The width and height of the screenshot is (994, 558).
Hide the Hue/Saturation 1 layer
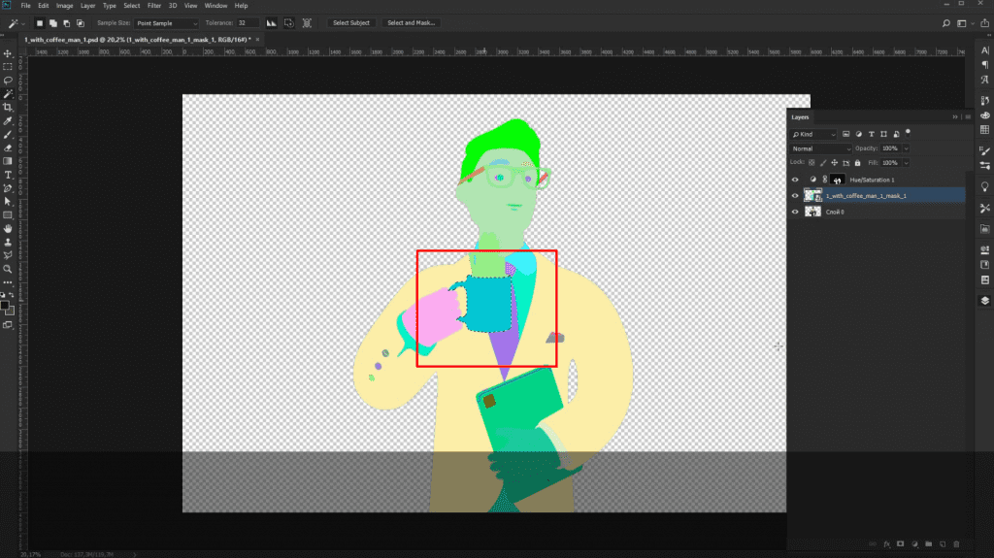[x=795, y=180]
